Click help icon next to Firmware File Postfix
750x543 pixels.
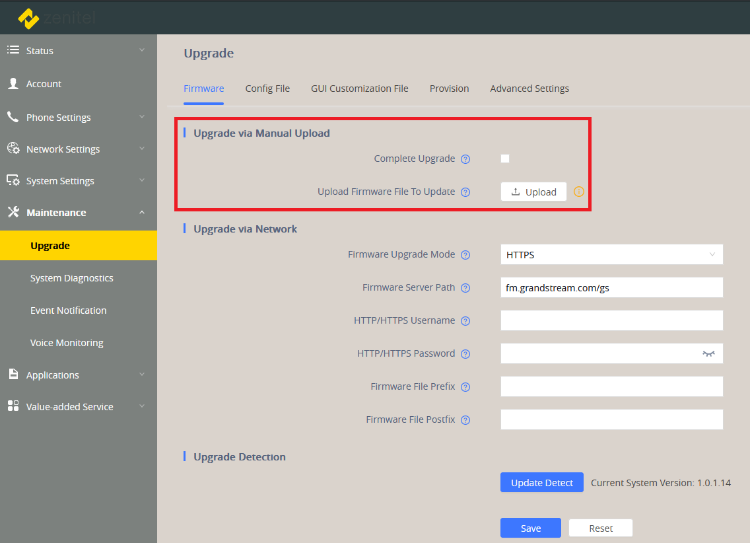pyautogui.click(x=465, y=420)
